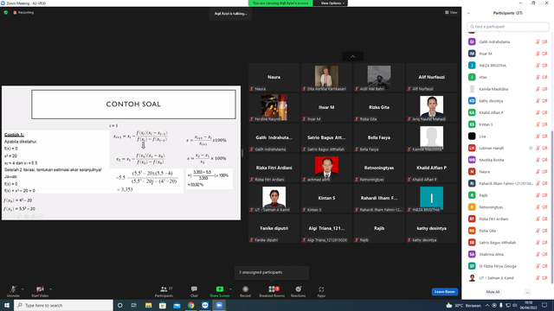
Task: Show hidden system tray icons
Action: (487, 305)
